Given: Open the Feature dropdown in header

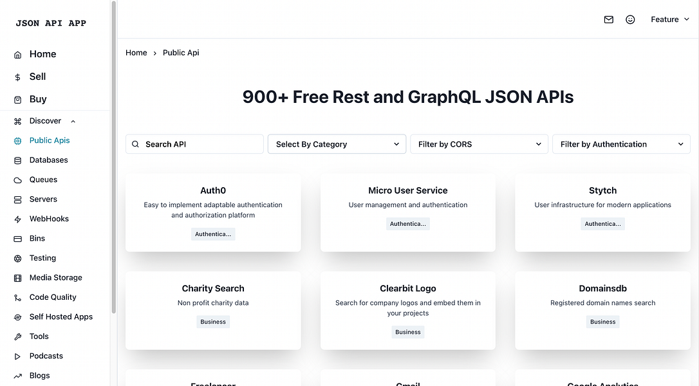Looking at the screenshot, I should [670, 19].
